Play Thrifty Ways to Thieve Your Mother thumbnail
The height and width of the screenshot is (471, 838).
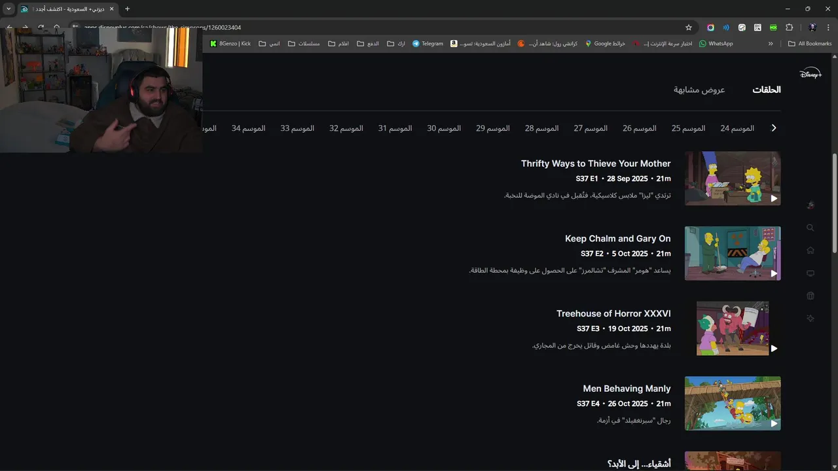[733, 179]
